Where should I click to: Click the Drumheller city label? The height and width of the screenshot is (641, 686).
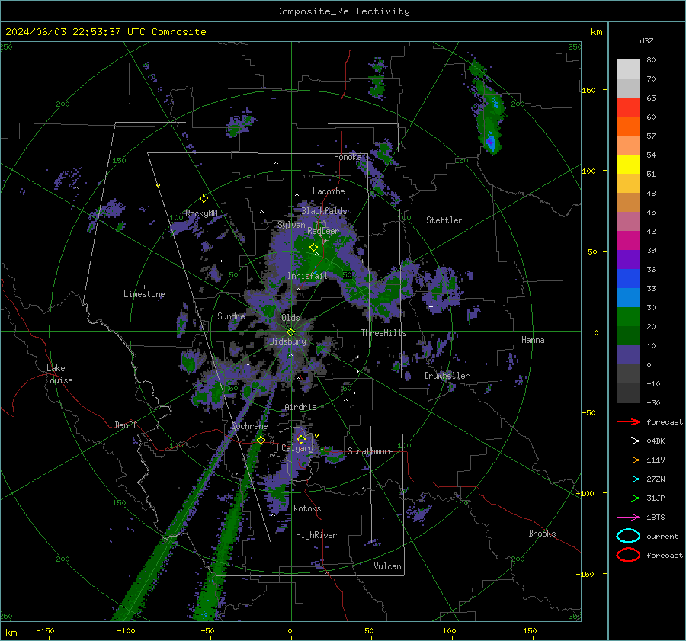(447, 376)
